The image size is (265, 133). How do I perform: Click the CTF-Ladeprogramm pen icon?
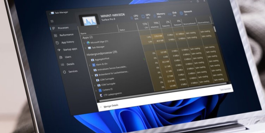pos(101,96)
